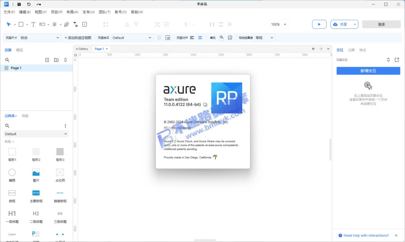405x242 pixels.
Task: Open the 发布 menu
Action: pos(88,12)
